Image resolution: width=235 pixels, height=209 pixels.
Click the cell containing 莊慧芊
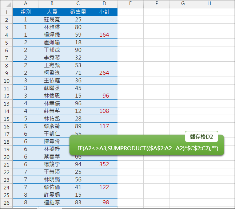[x=52, y=111]
